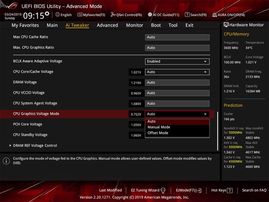Click the DRAM Voltage Auto field

177,82
